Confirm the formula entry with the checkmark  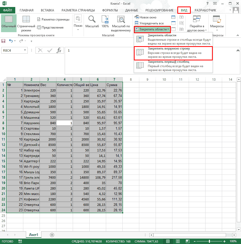pyautogui.click(x=50, y=50)
